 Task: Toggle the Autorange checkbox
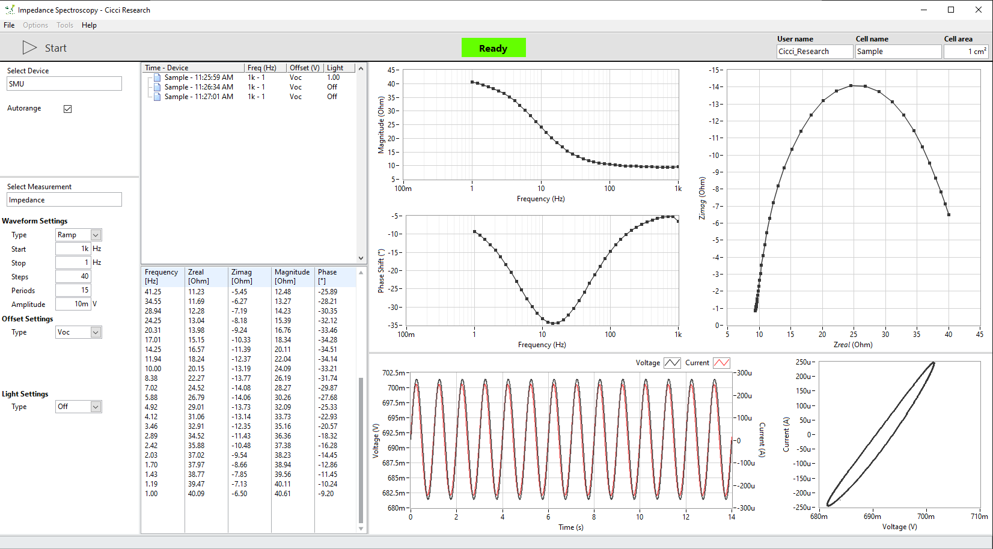68,109
